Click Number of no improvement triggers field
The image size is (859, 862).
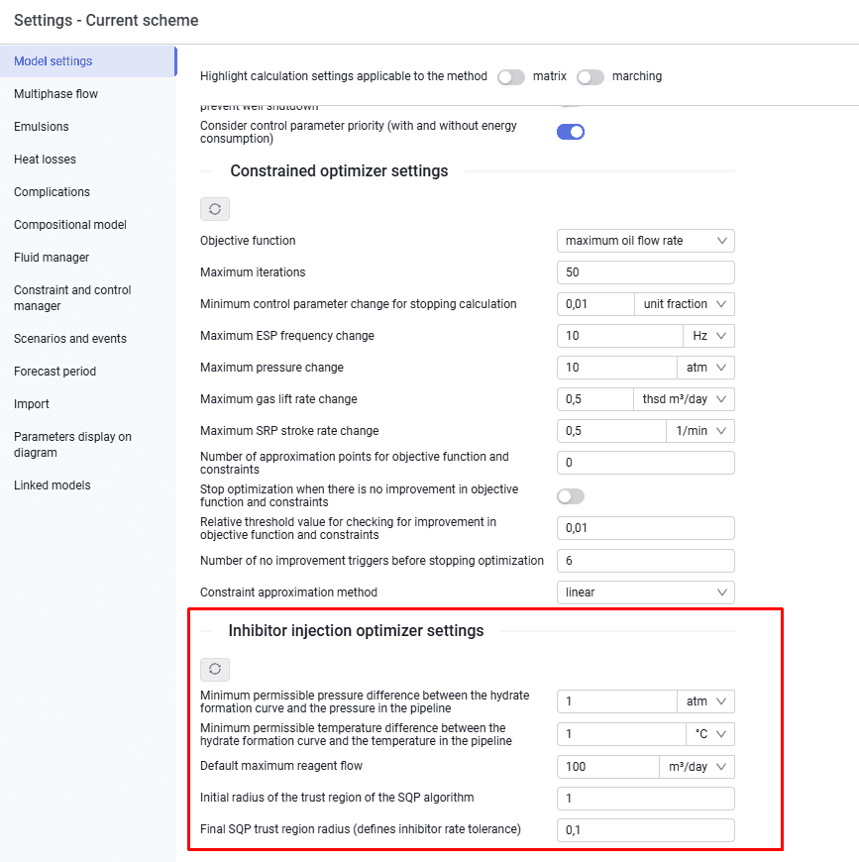(646, 561)
